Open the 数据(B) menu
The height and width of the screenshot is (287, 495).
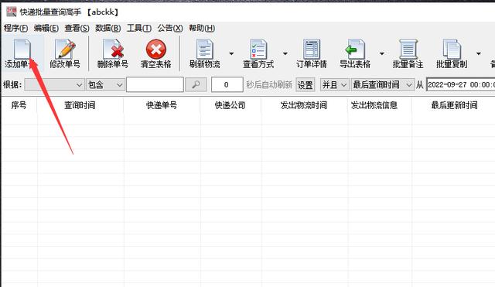coord(108,28)
